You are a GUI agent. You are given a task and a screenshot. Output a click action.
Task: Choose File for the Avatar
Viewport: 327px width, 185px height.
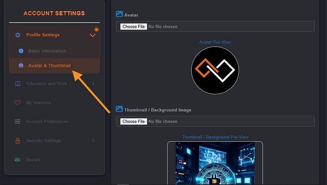[134, 27]
